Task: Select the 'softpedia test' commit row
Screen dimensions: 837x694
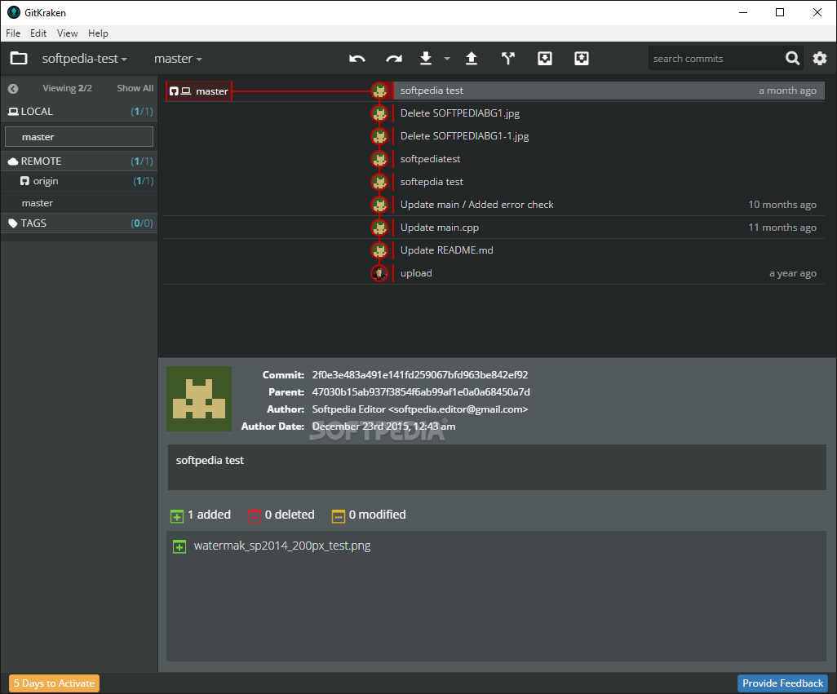Action: [609, 91]
